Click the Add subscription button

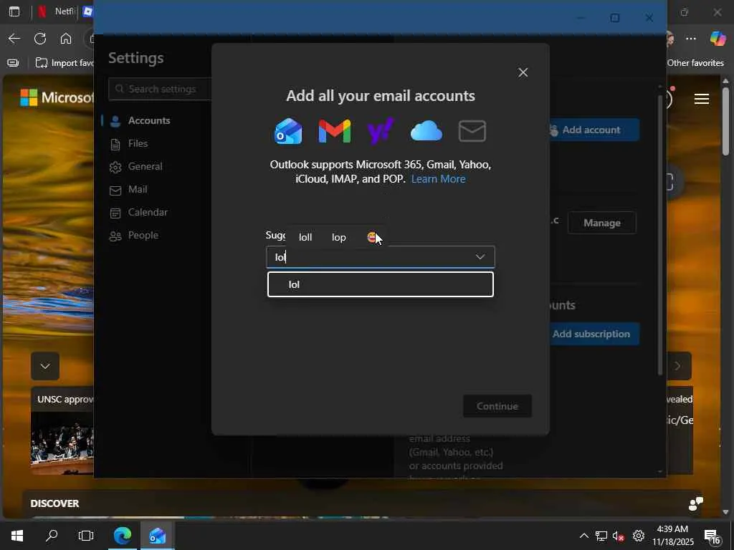click(591, 334)
